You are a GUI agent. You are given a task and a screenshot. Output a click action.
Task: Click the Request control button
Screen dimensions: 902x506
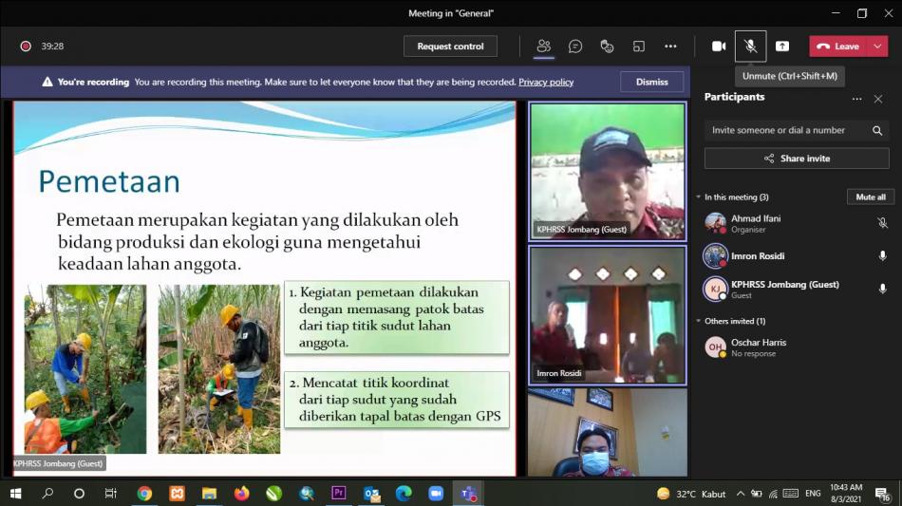pyautogui.click(x=450, y=46)
